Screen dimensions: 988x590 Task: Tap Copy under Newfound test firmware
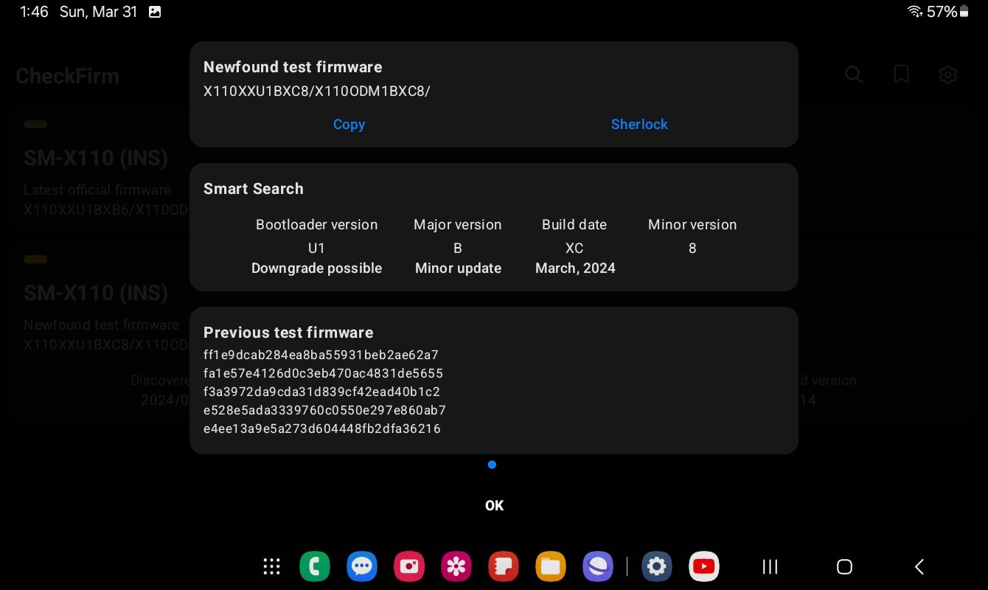349,125
